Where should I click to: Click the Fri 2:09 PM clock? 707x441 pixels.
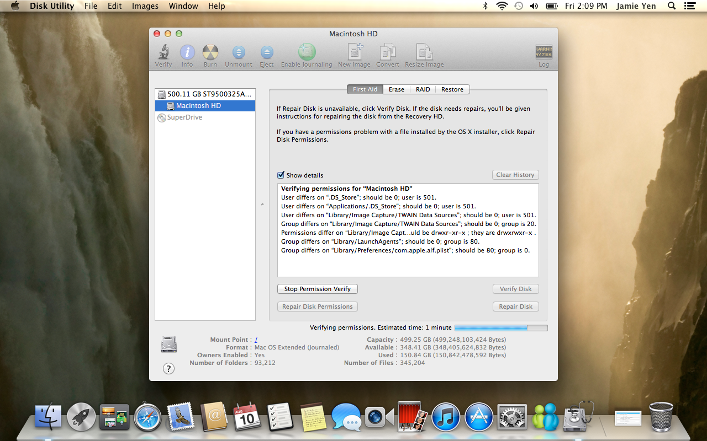click(586, 6)
